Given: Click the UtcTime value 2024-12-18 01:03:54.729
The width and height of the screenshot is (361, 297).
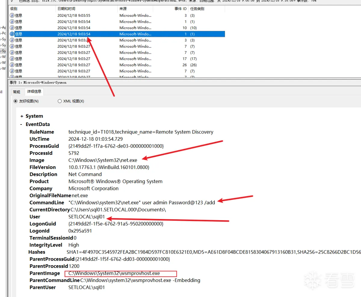Looking at the screenshot, I should click(x=96, y=139).
